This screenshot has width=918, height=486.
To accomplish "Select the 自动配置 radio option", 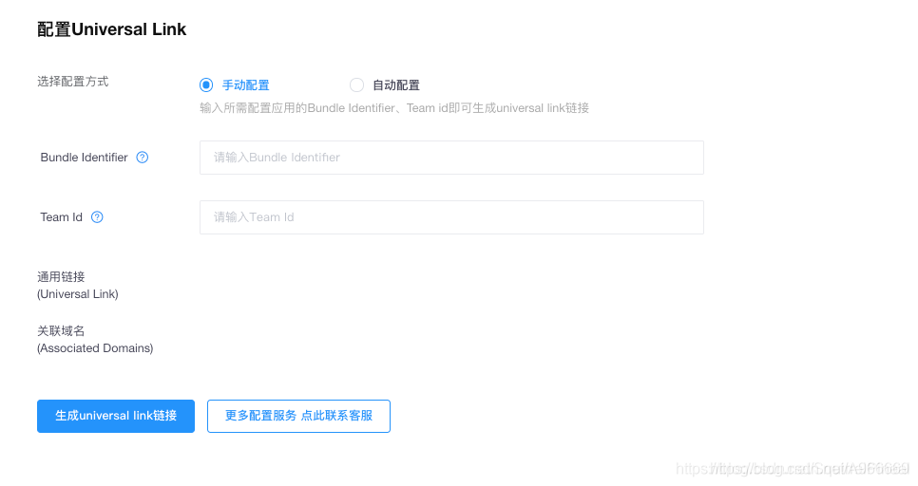I will 356,84.
